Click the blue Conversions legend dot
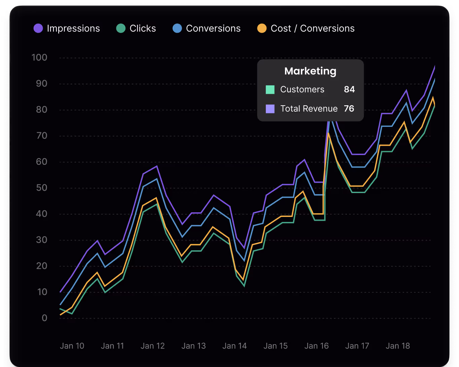This screenshot has height=367, width=459. click(x=177, y=29)
